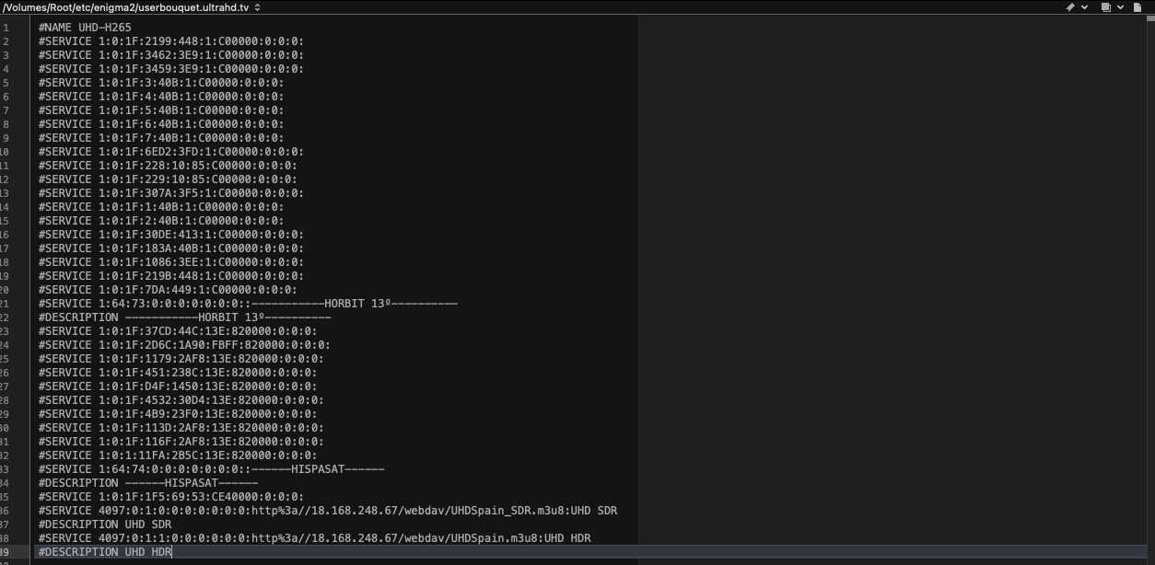
Task: Click the #SERVICE 1:64:74 HISPASAT marker line
Action: coord(211,469)
